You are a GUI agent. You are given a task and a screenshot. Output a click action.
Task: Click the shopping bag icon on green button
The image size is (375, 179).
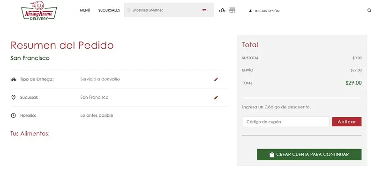coord(272,154)
